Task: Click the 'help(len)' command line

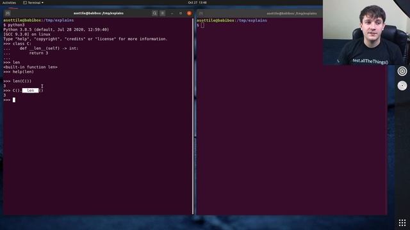Action: pos(19,72)
